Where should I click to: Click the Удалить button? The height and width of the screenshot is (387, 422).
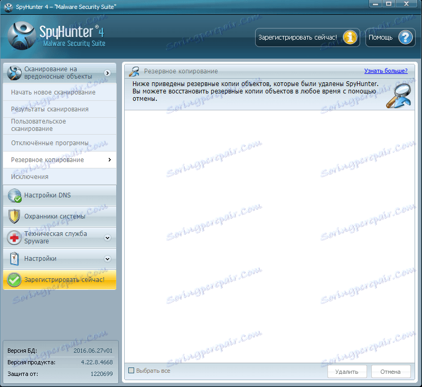(347, 372)
